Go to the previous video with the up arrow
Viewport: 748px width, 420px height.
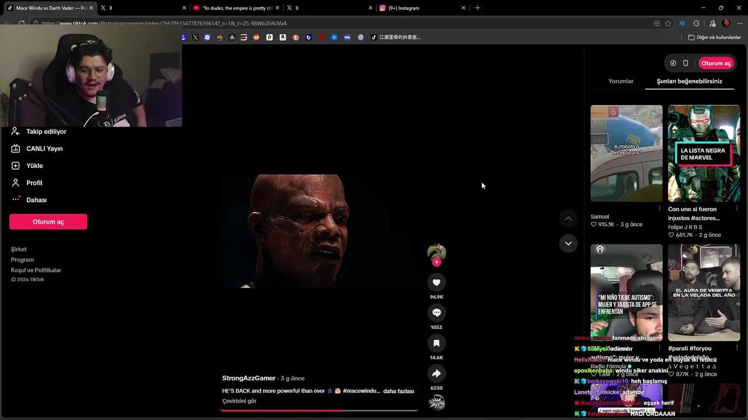[x=568, y=219]
